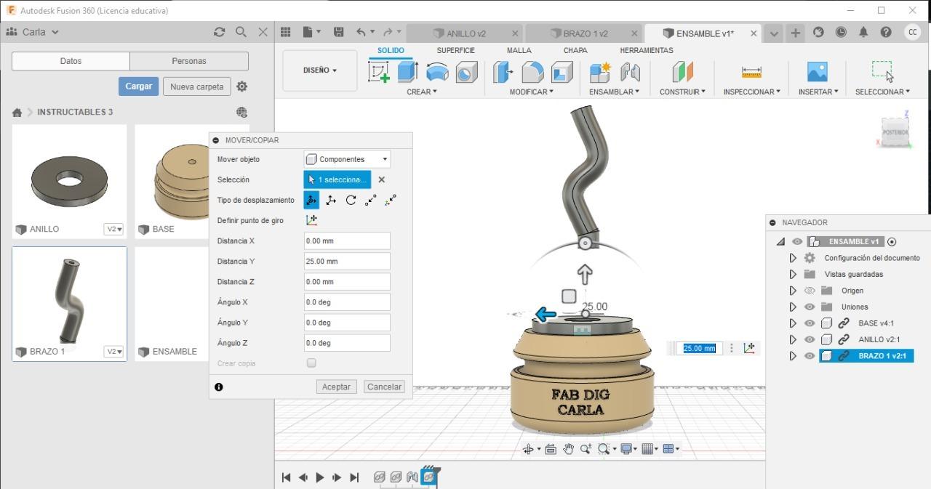
Task: Choose Point to Position displacement type
Action: pos(391,200)
